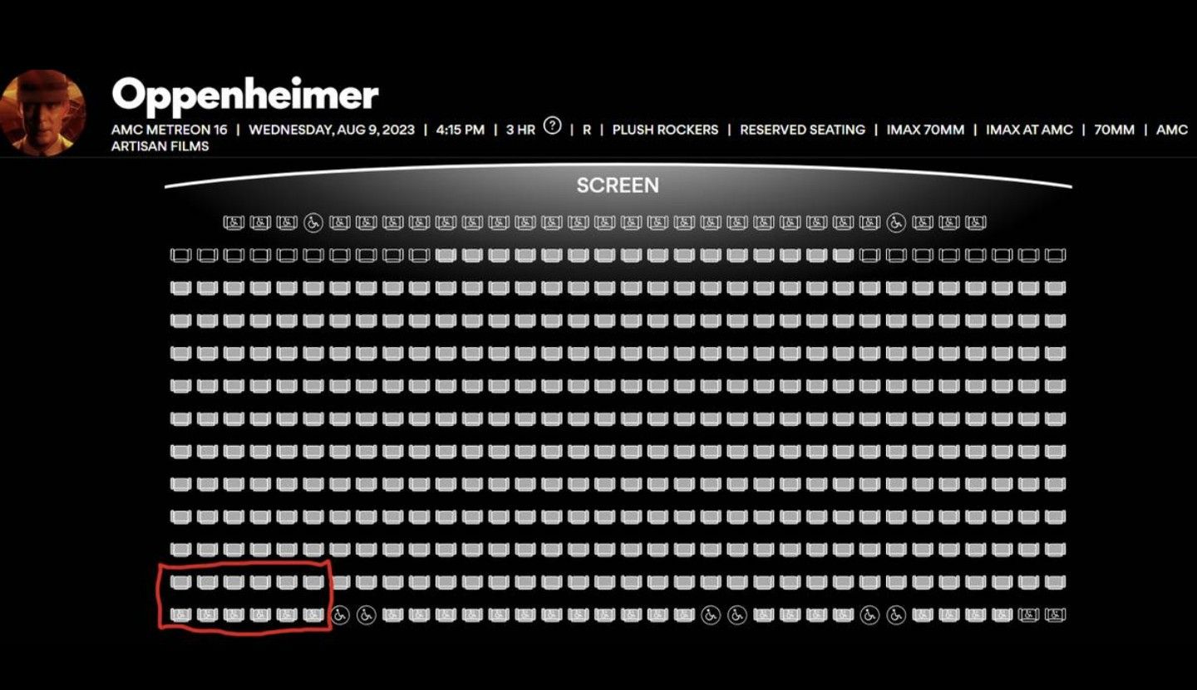This screenshot has height=690, width=1197.
Task: Click the IMAX AT AMC attribute
Action: point(1029,130)
